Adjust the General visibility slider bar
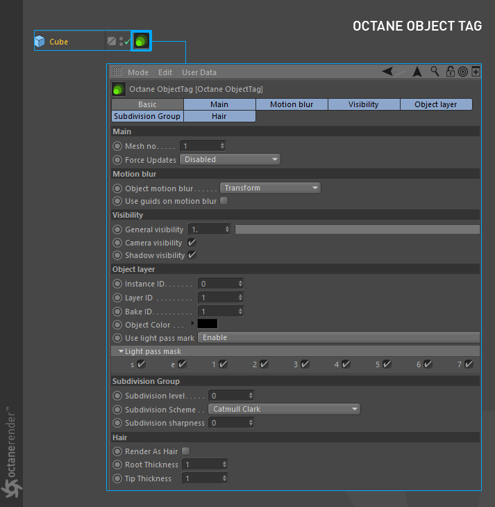The image size is (495, 507). click(x=358, y=230)
